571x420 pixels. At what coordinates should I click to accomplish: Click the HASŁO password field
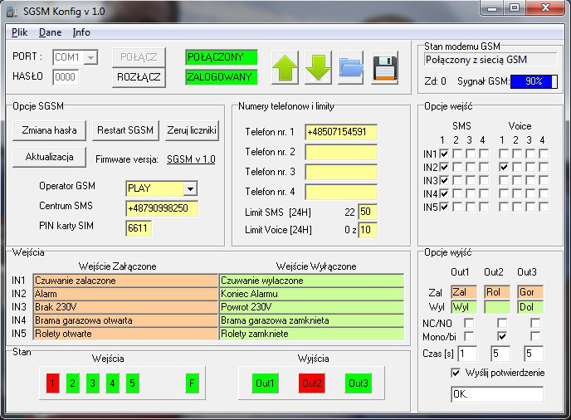66,77
